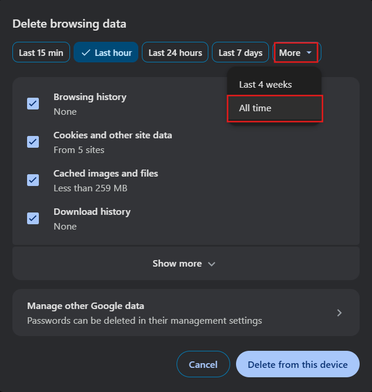Click the checkmark on Last hour
The width and height of the screenshot is (372, 392).
coord(86,52)
